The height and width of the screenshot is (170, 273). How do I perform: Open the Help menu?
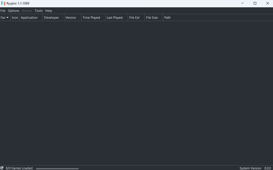[x=48, y=11]
